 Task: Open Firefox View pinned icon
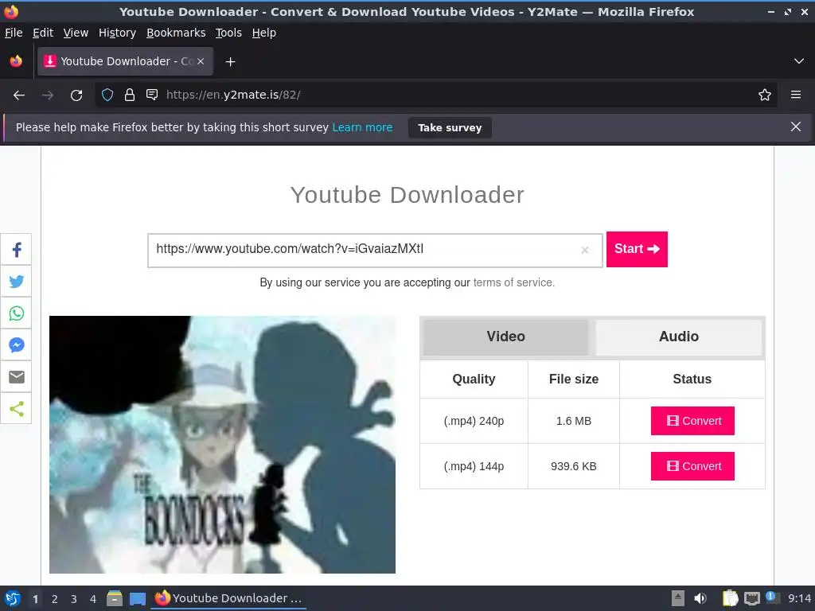[x=16, y=61]
